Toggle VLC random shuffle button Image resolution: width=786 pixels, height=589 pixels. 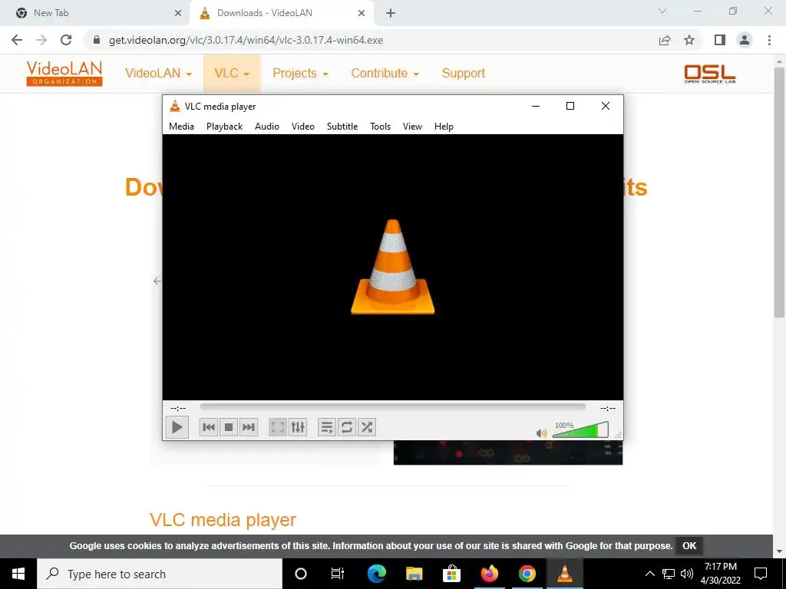[x=367, y=427]
